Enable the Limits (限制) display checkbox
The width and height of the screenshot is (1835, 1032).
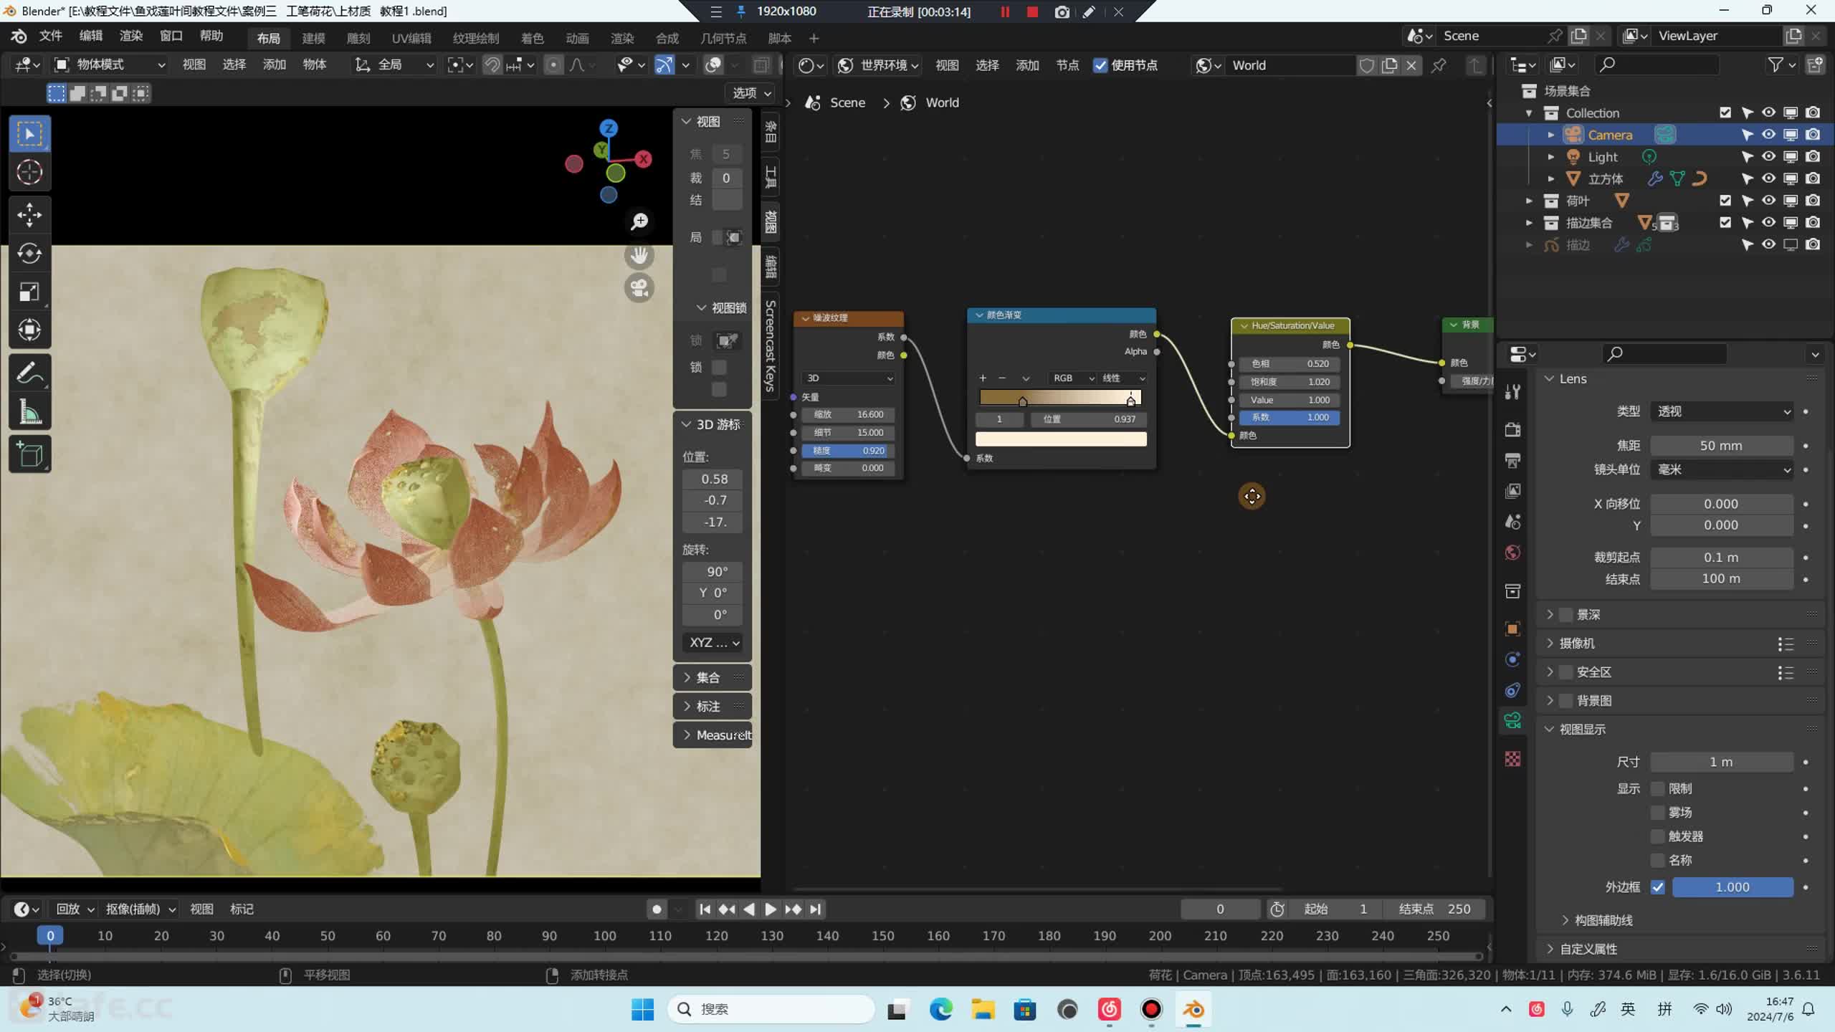(x=1658, y=788)
